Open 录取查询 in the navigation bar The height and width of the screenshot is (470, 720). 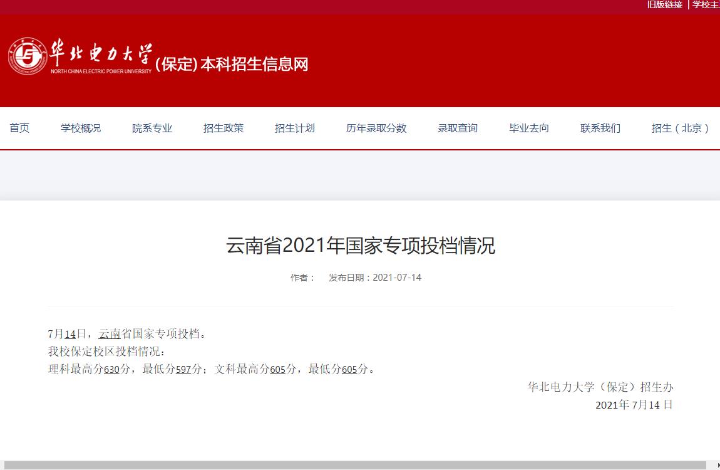point(458,128)
